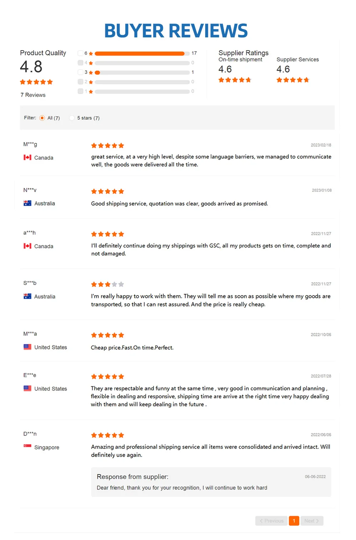Click Australia flag icon beside reviewer S***b
356x540 pixels.
[27, 296]
